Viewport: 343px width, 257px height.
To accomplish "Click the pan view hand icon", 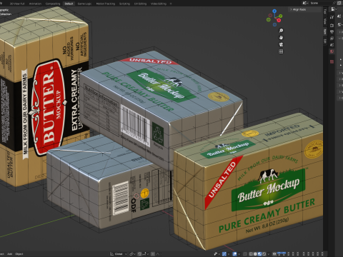I will (x=281, y=37).
